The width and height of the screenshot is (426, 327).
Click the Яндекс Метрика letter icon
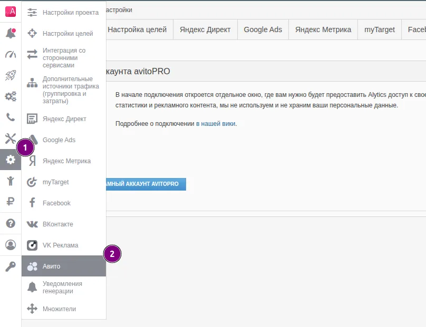[x=32, y=161]
